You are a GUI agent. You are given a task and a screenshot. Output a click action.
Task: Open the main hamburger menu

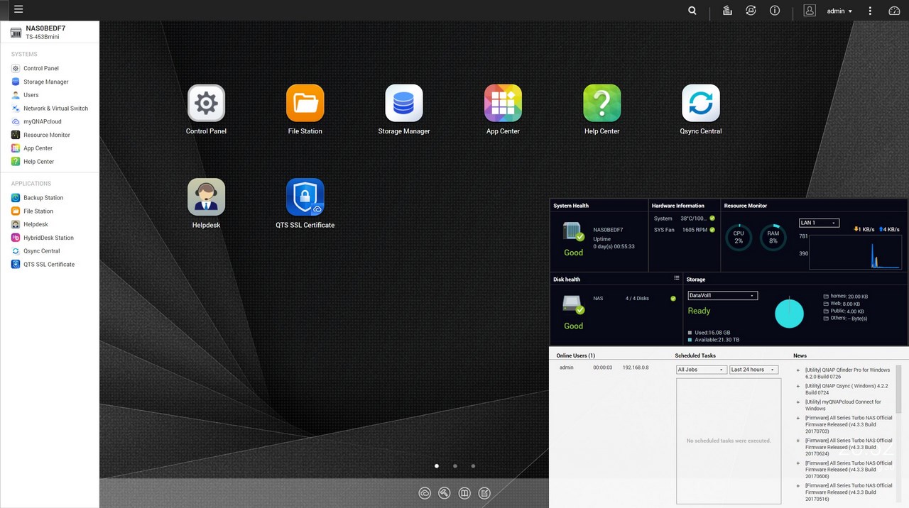18,9
